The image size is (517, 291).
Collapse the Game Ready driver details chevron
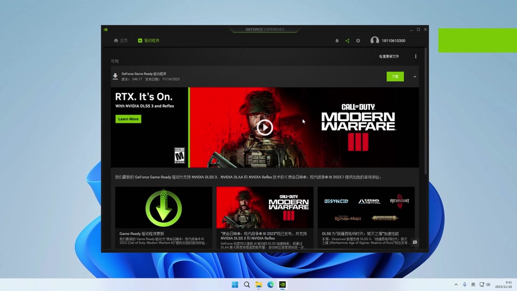(x=415, y=77)
